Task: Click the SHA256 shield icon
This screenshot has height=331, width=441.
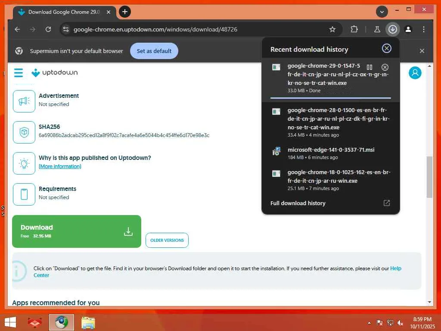Action: click(24, 132)
